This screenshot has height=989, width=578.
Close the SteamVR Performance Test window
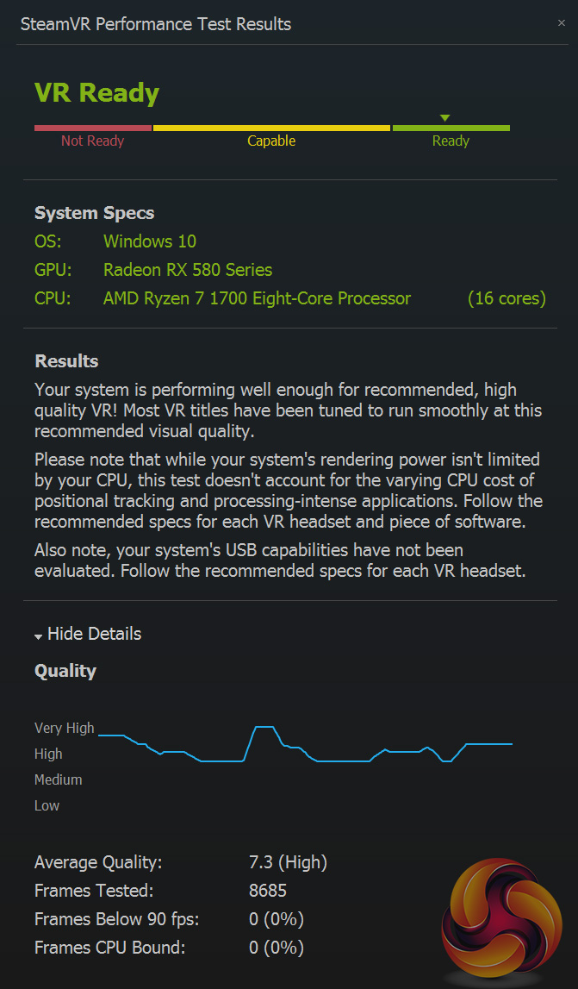[562, 23]
